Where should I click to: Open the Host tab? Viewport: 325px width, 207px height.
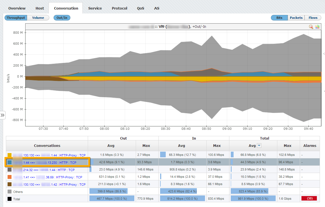click(40, 8)
